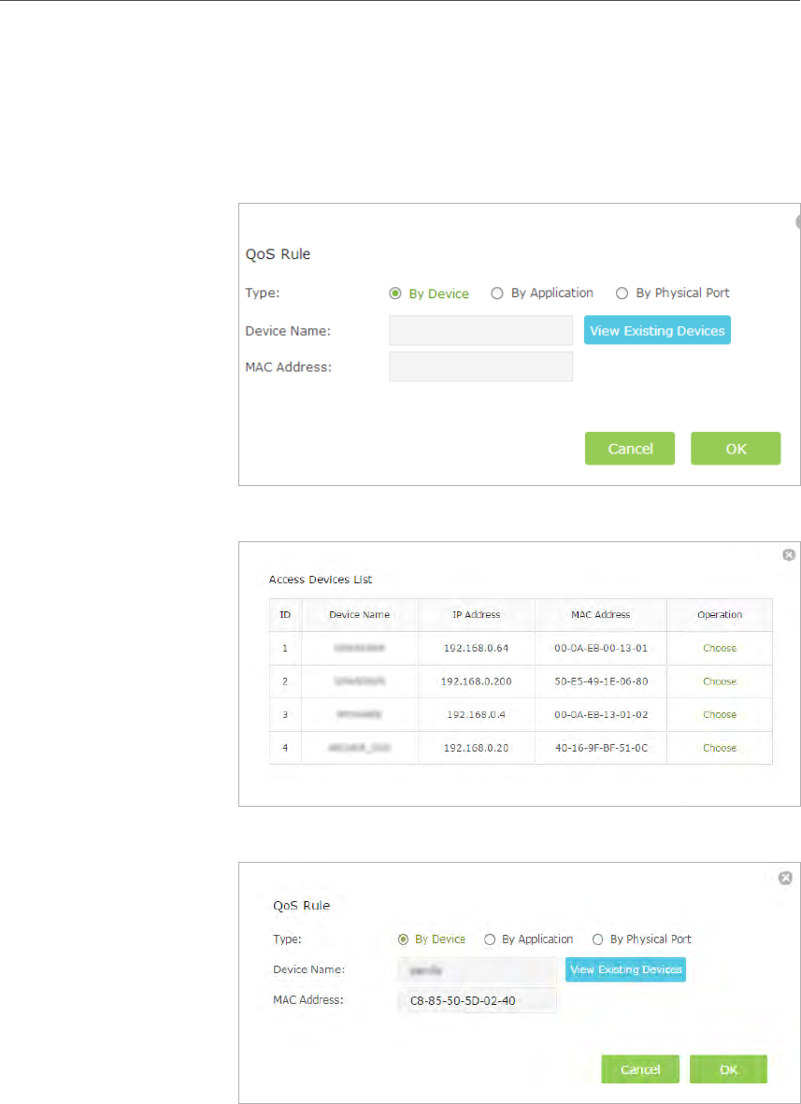Click the IP Address column header
Image resolution: width=801 pixels, height=1104 pixels.
pos(477,615)
